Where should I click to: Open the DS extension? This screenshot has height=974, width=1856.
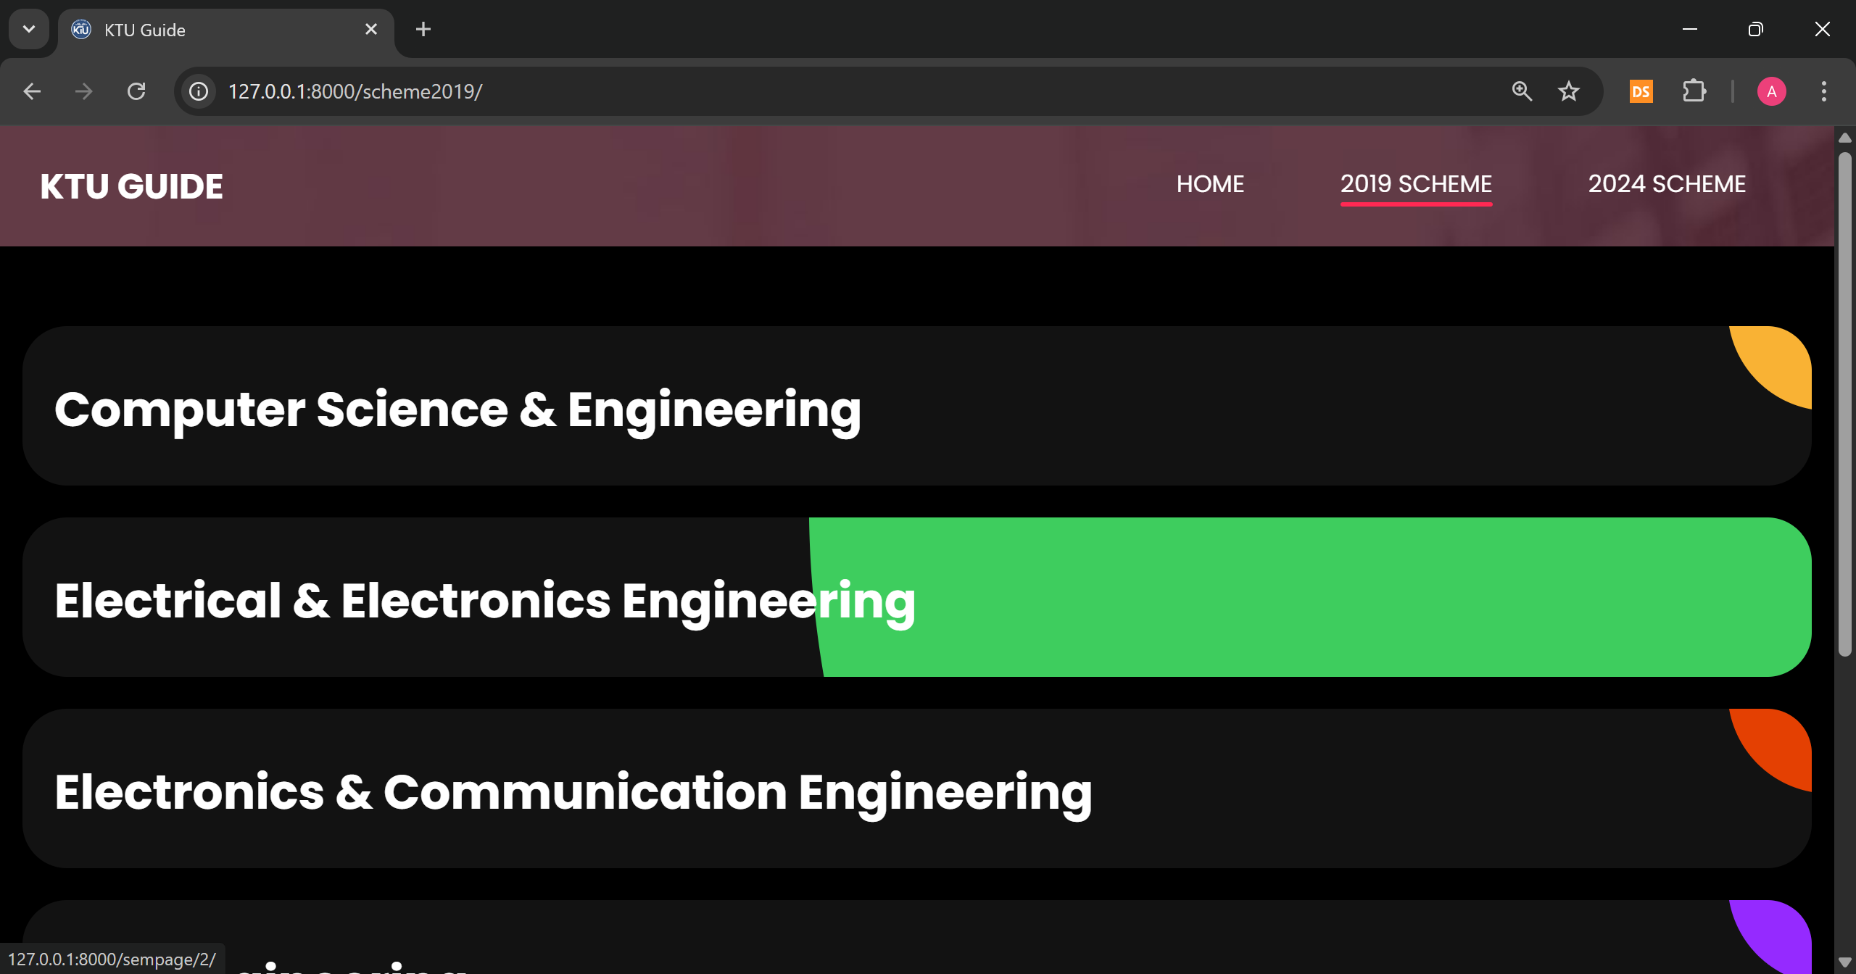coord(1641,91)
